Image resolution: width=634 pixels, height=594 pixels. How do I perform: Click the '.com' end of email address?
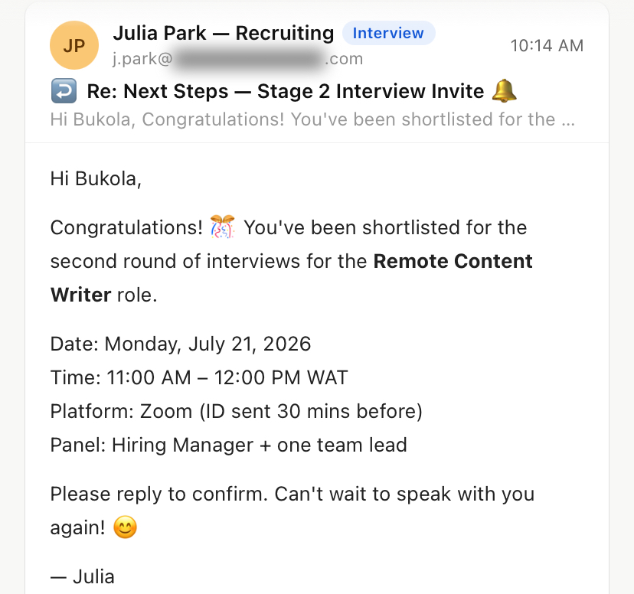(344, 59)
